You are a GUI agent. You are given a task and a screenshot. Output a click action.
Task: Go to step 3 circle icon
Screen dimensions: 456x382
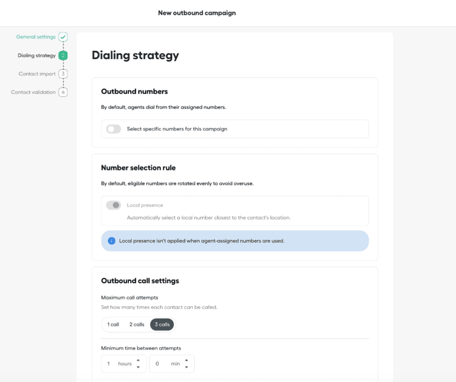[x=63, y=74]
